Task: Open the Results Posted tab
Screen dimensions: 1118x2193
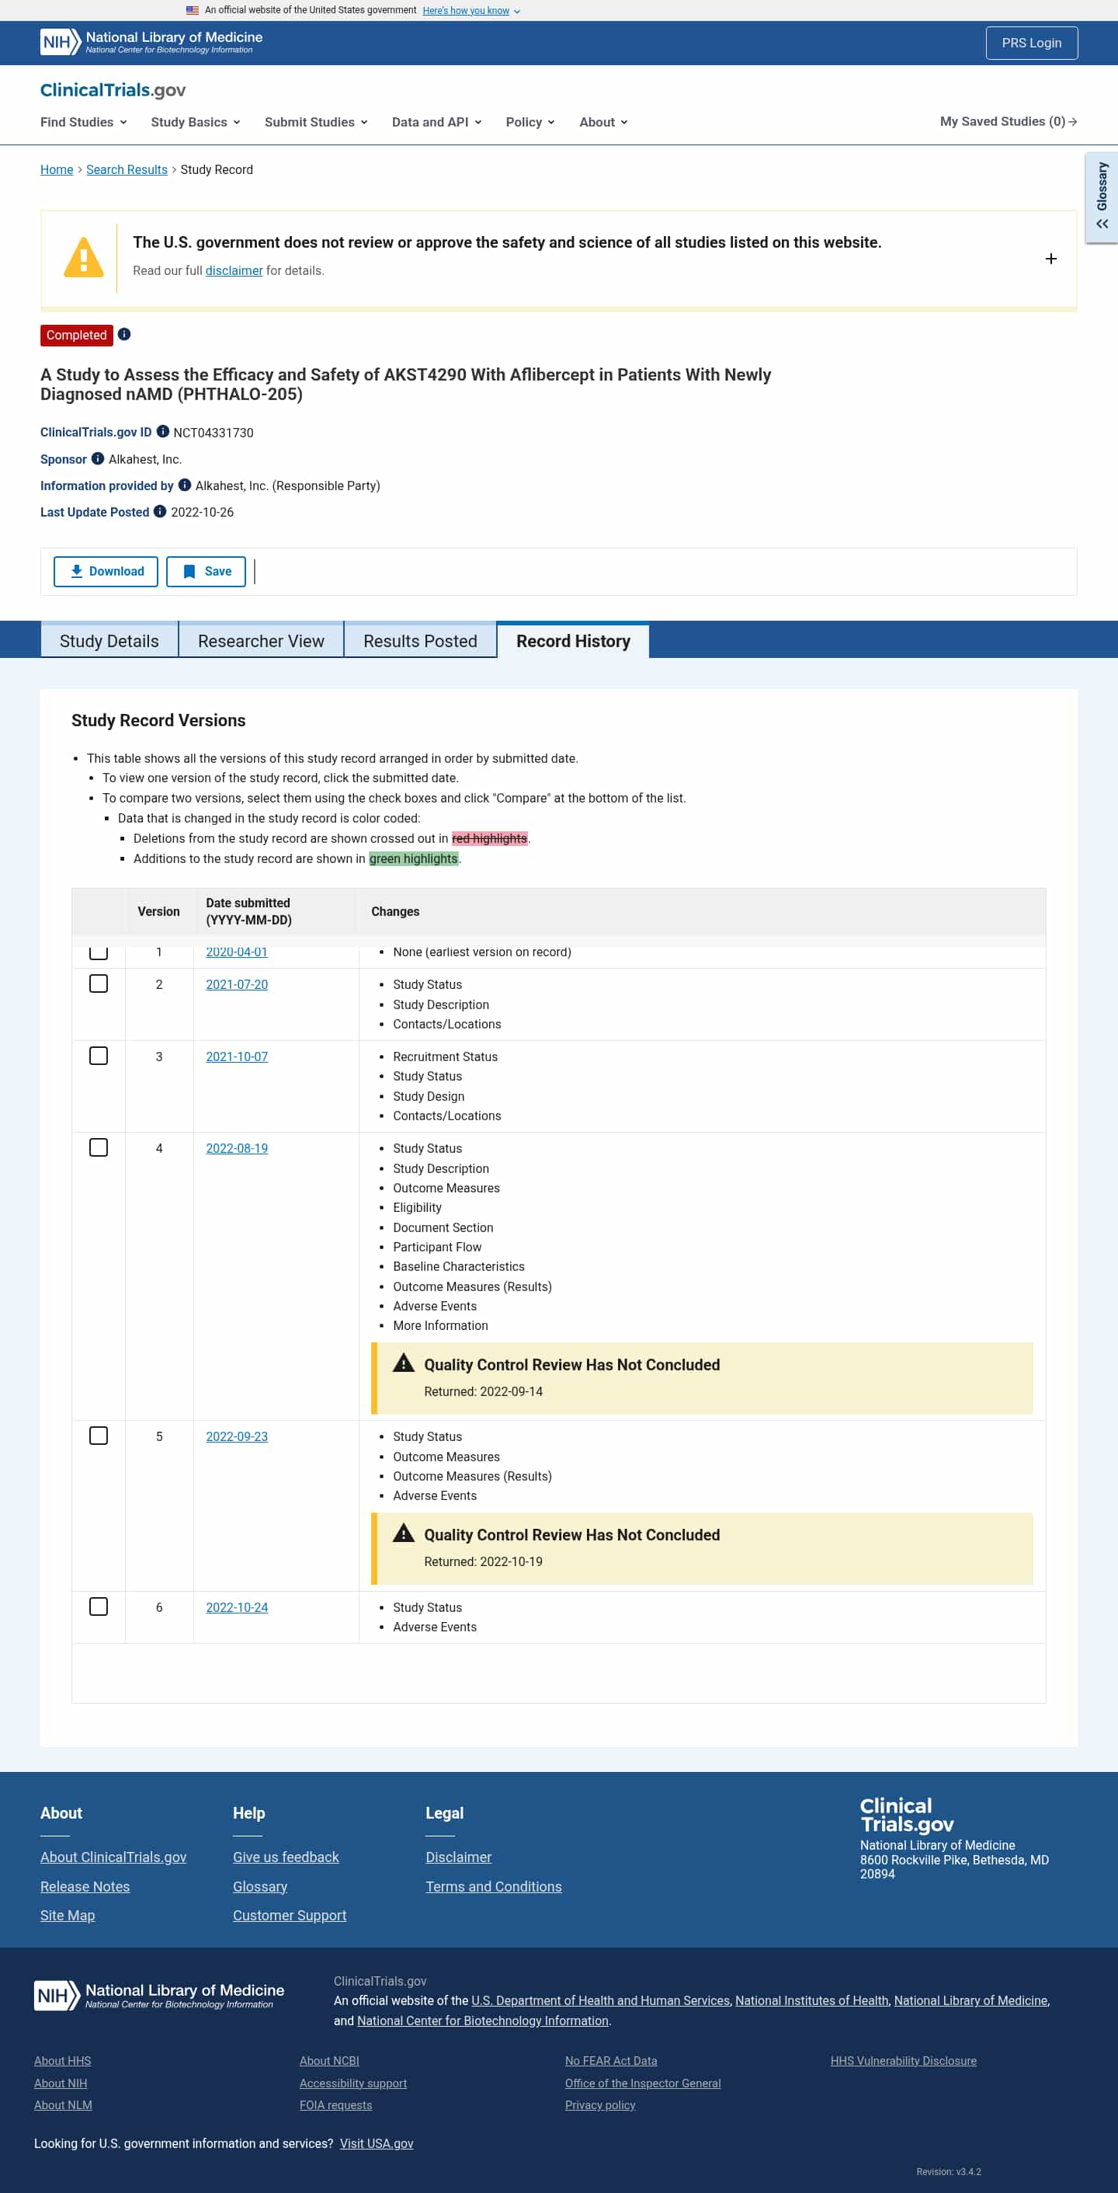Action: 419,641
